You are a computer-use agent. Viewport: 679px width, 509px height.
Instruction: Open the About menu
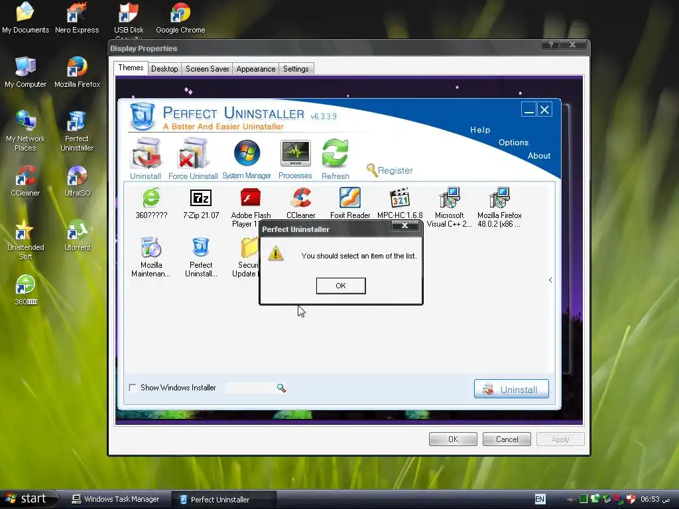tap(539, 156)
